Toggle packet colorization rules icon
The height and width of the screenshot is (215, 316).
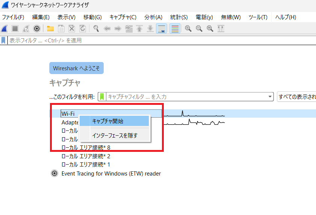(175, 29)
